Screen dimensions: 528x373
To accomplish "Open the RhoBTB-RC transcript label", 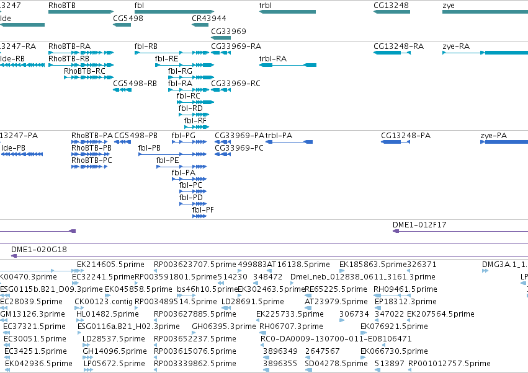I will click(84, 71).
